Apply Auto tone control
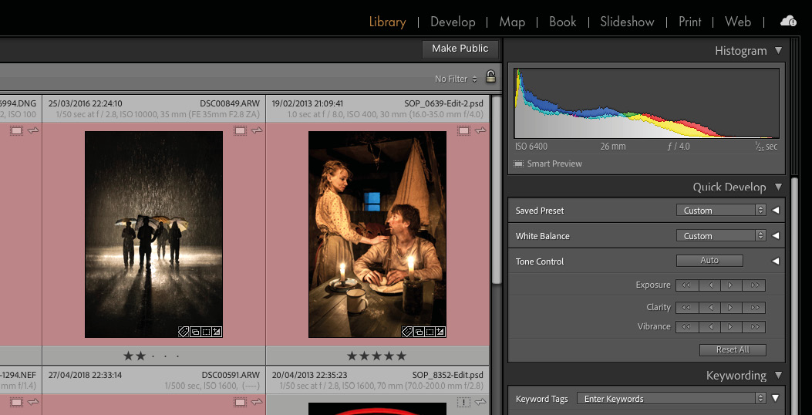812x415 pixels. pos(709,261)
